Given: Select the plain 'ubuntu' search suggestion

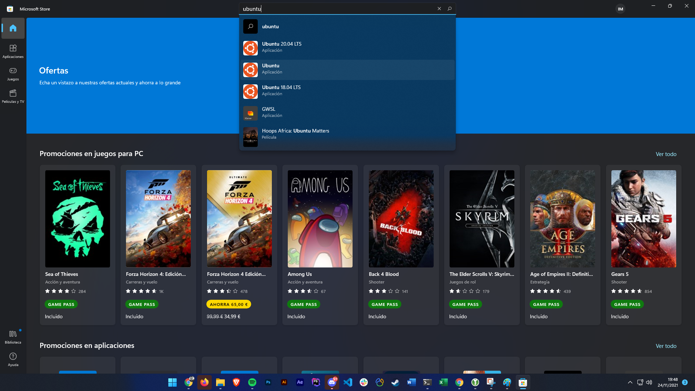Looking at the screenshot, I should click(x=347, y=26).
